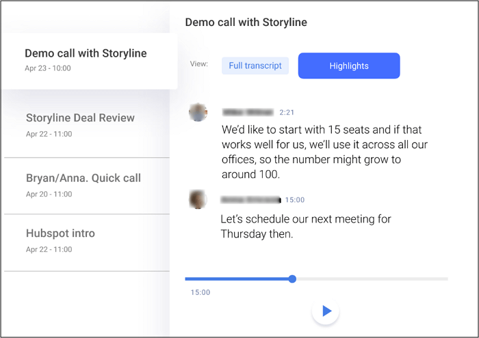479x338 pixels.
Task: Click the second speaker's avatar at 15:00
Action: pos(198,199)
